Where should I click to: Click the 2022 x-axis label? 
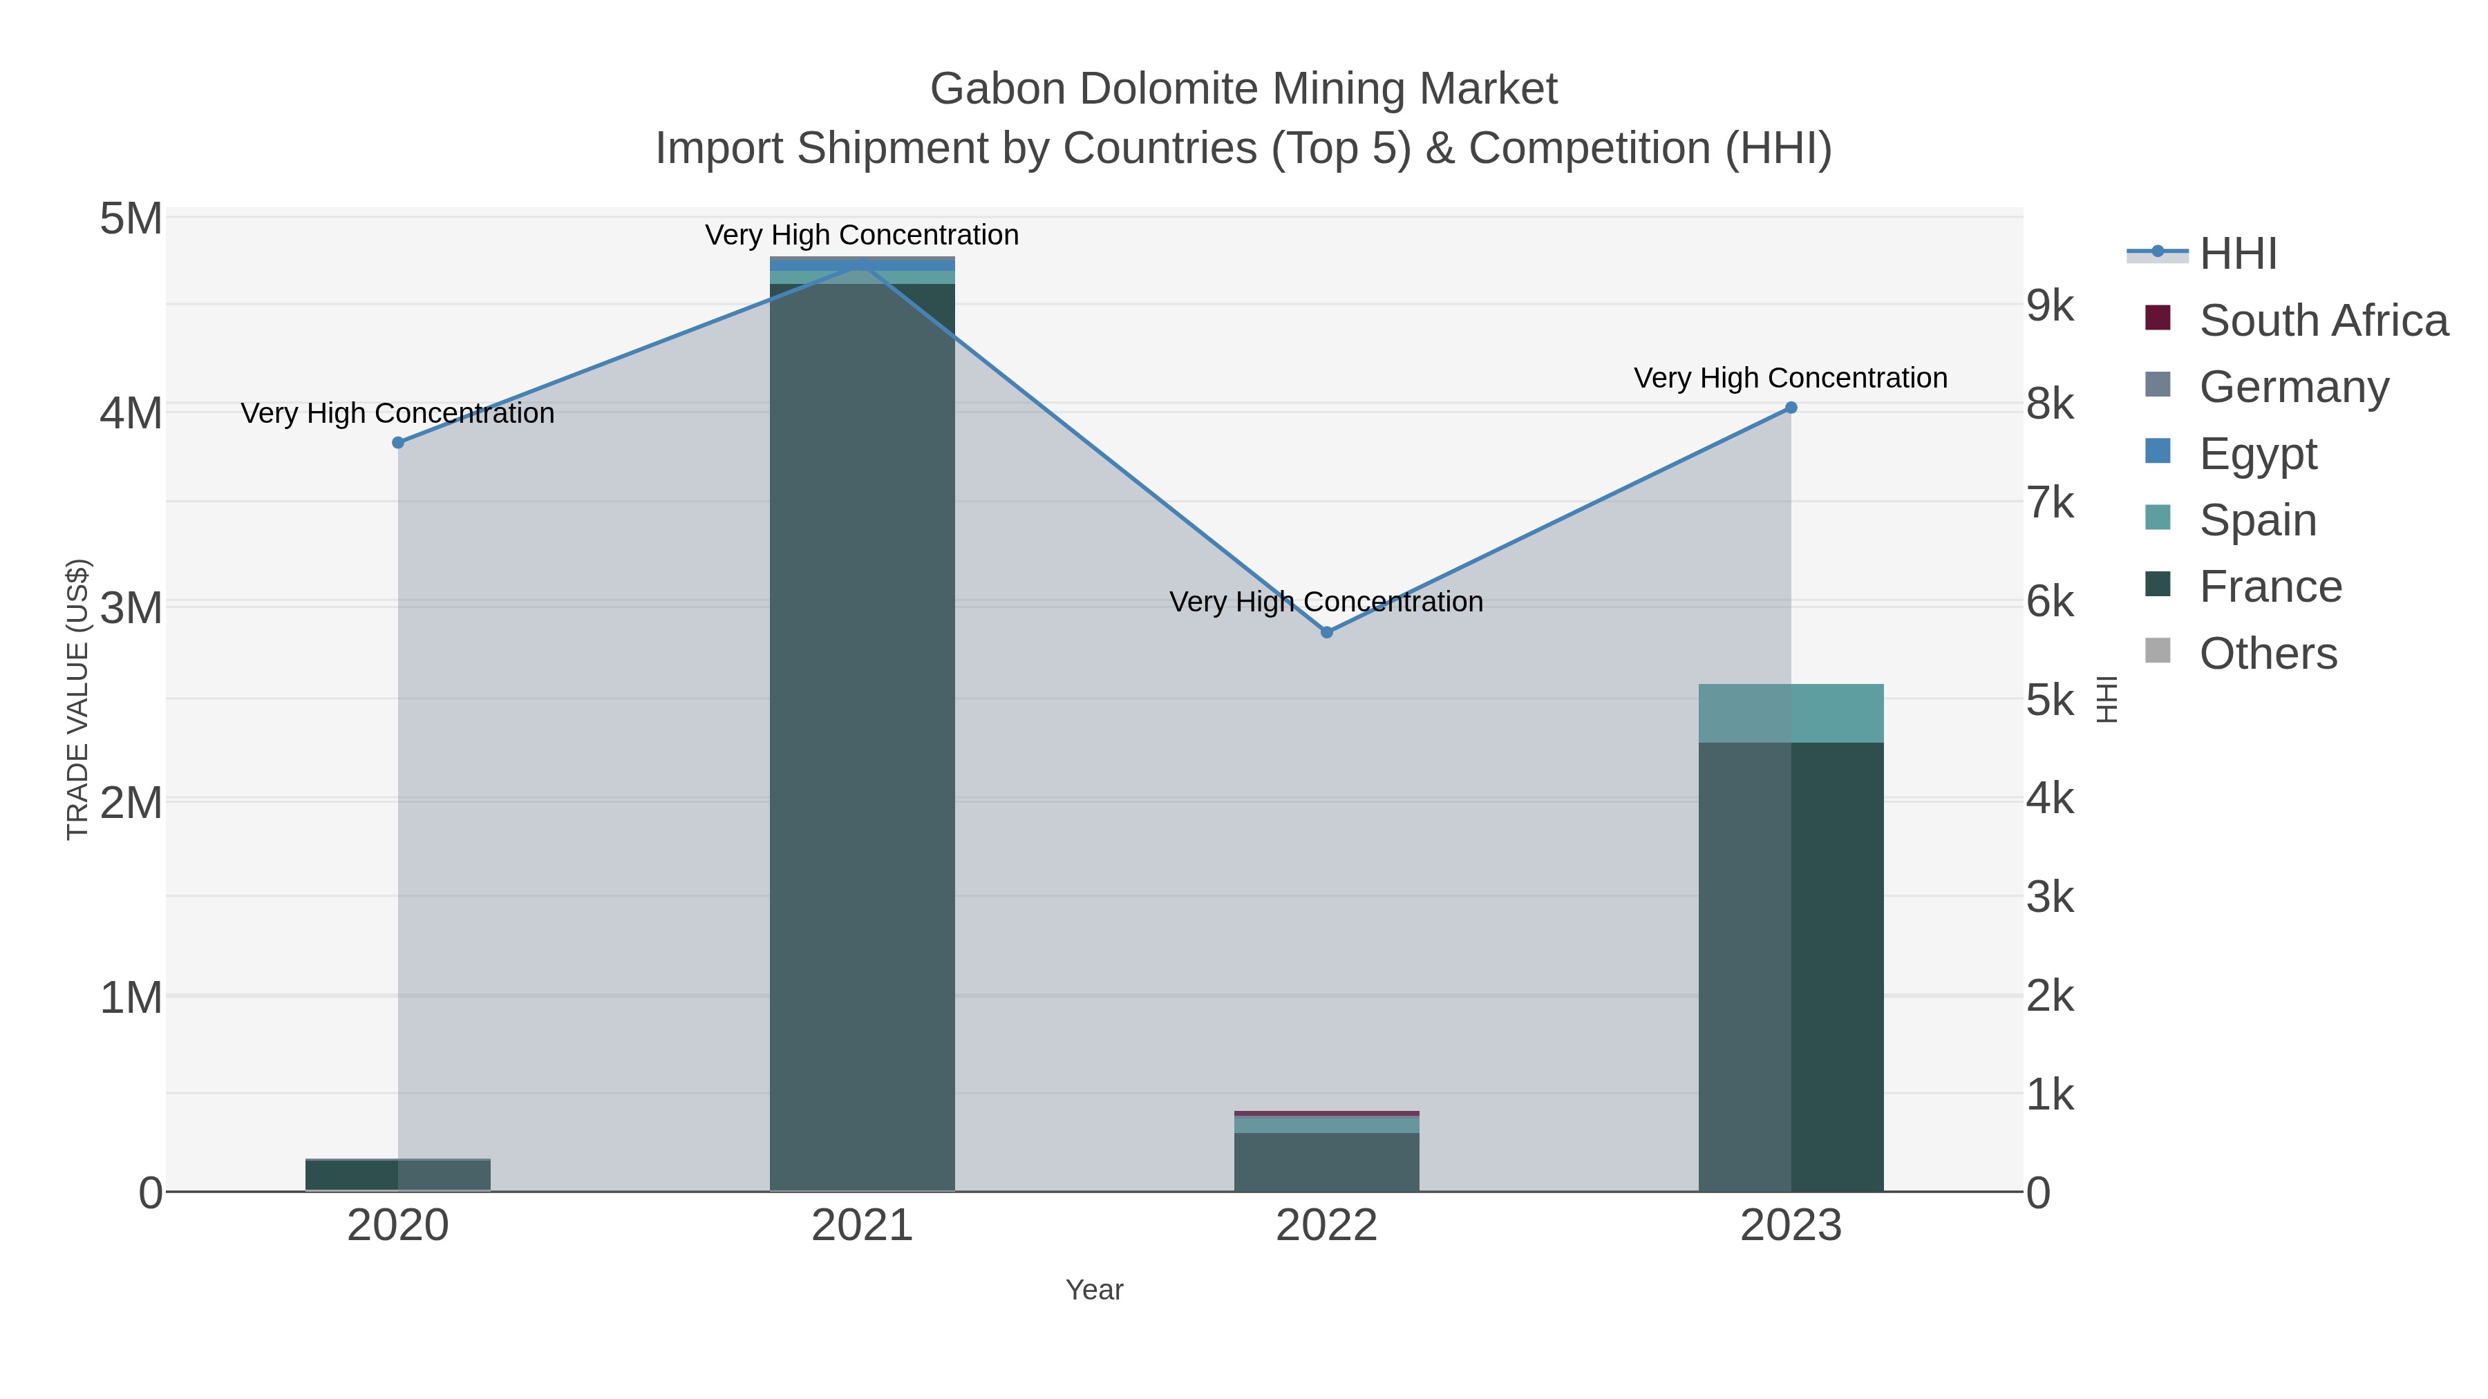[x=1326, y=1226]
